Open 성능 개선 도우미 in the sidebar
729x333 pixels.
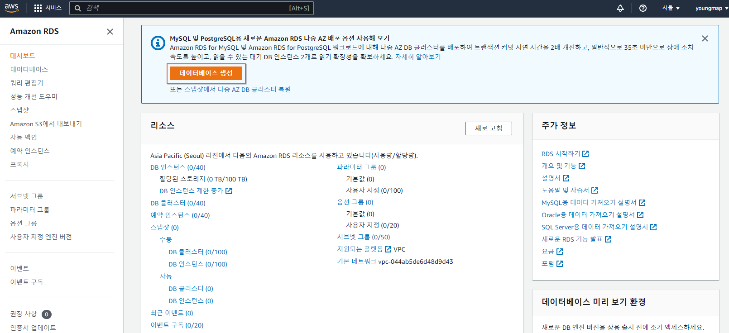click(x=34, y=96)
